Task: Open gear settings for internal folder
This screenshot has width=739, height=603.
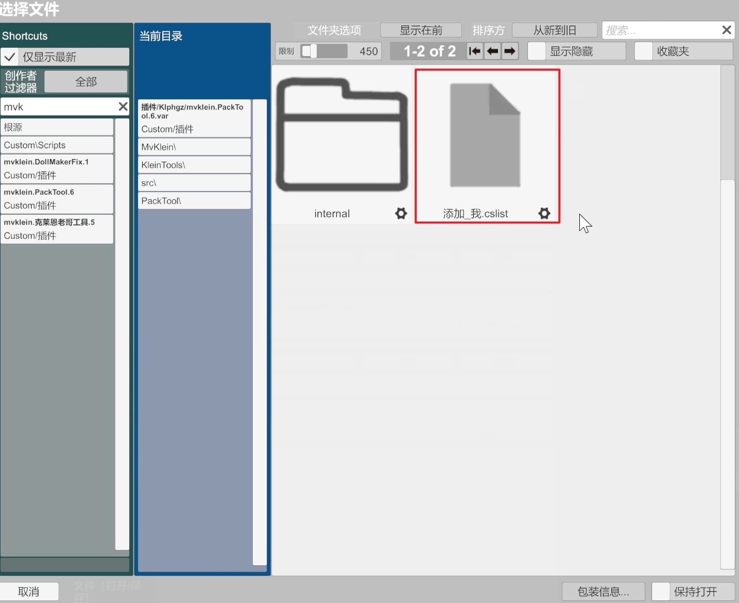Action: 401,213
